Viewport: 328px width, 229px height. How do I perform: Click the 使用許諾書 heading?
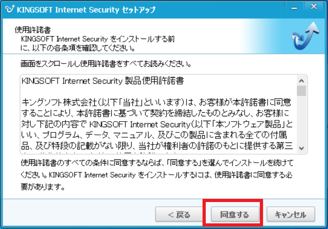coord(27,30)
